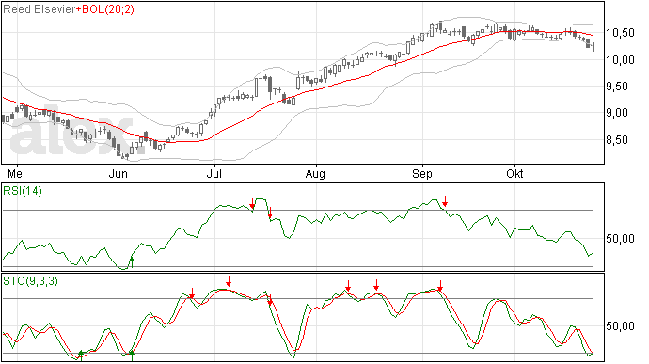Click the 10,00 price axis value
The image size is (649, 364).
coord(620,59)
